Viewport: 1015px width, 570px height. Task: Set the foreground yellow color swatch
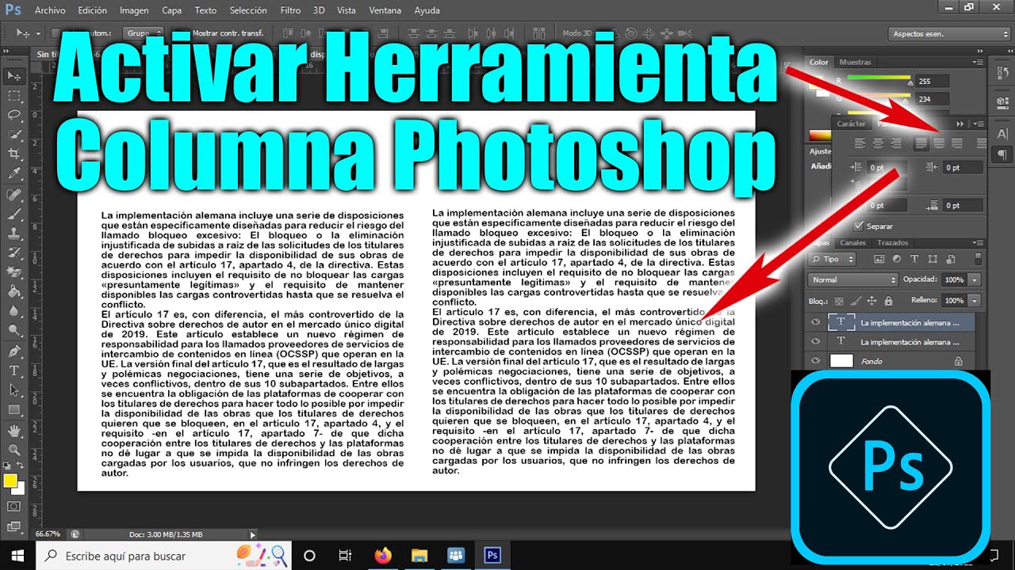pyautogui.click(x=10, y=481)
